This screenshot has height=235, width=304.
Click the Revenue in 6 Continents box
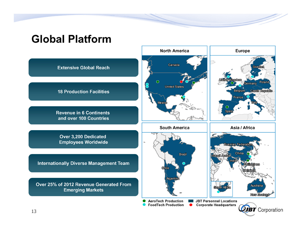coord(83,116)
